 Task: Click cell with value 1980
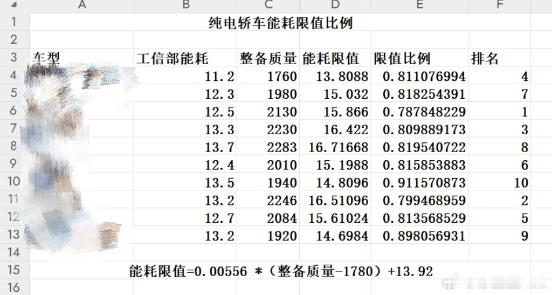point(268,94)
